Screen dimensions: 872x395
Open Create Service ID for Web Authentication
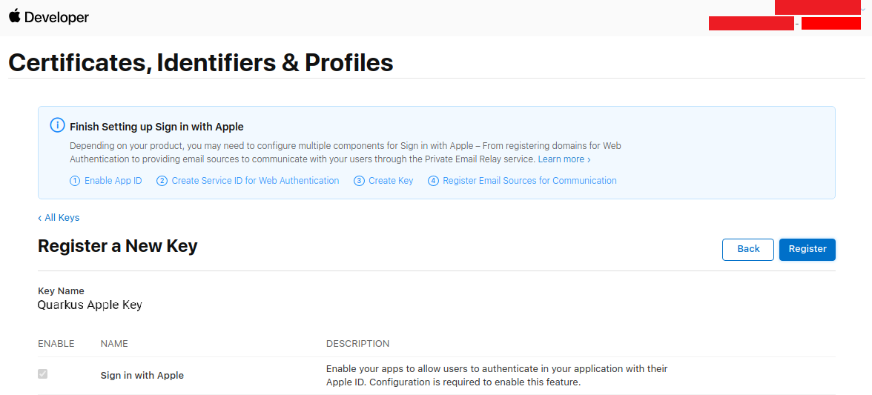pyautogui.click(x=255, y=181)
